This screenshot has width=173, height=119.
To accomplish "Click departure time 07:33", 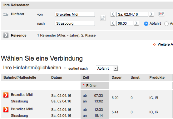I will point(98,96).
